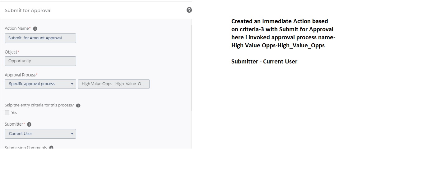The height and width of the screenshot is (173, 422).
Task: Click the Submit for Approval panel title
Action: tap(28, 11)
